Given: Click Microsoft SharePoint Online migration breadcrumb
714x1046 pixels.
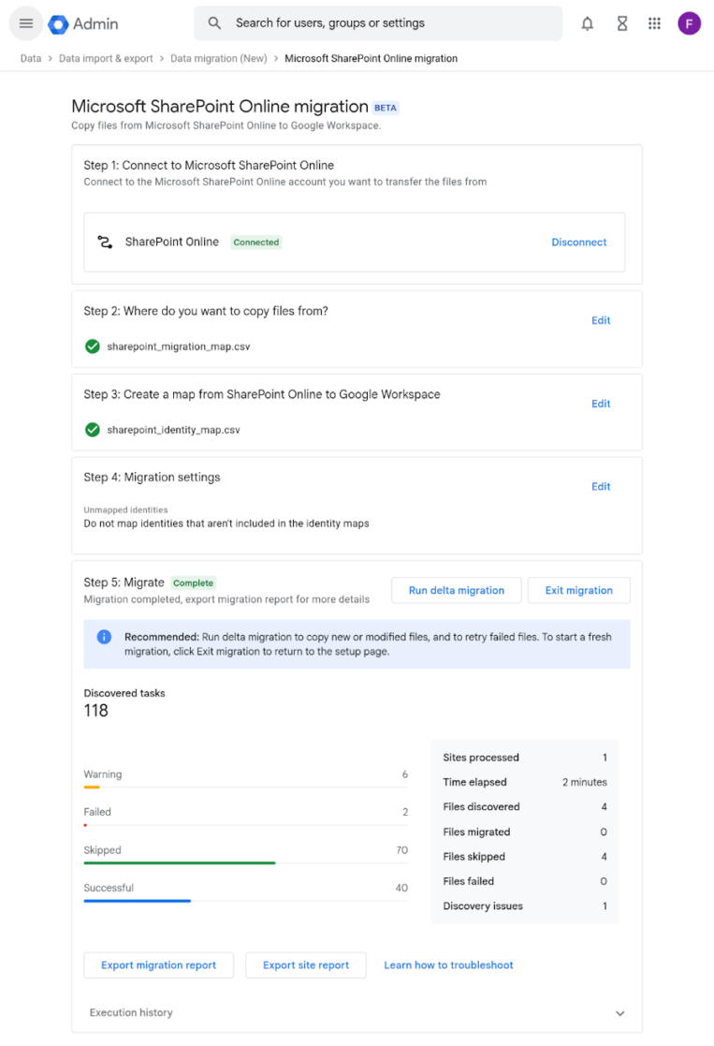Looking at the screenshot, I should [x=371, y=59].
